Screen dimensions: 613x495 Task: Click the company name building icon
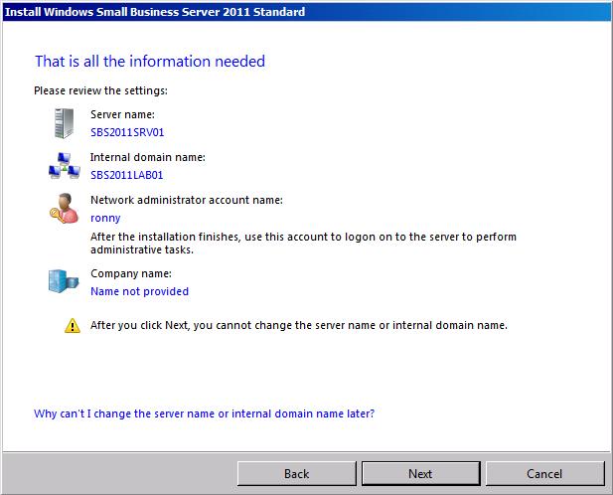coord(64,281)
